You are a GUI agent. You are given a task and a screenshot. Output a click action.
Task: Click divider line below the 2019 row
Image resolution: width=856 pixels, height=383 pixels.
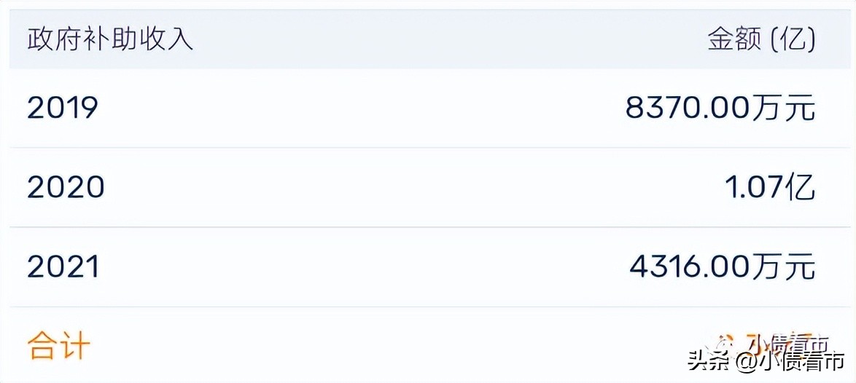428,148
